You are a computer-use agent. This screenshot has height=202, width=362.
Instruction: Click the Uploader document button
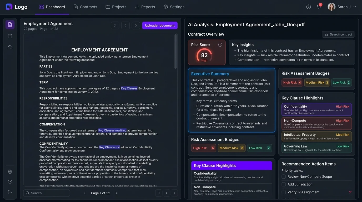[160, 26]
